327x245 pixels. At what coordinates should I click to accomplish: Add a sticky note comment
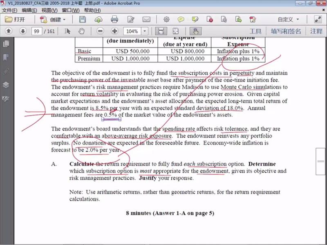tap(181, 19)
